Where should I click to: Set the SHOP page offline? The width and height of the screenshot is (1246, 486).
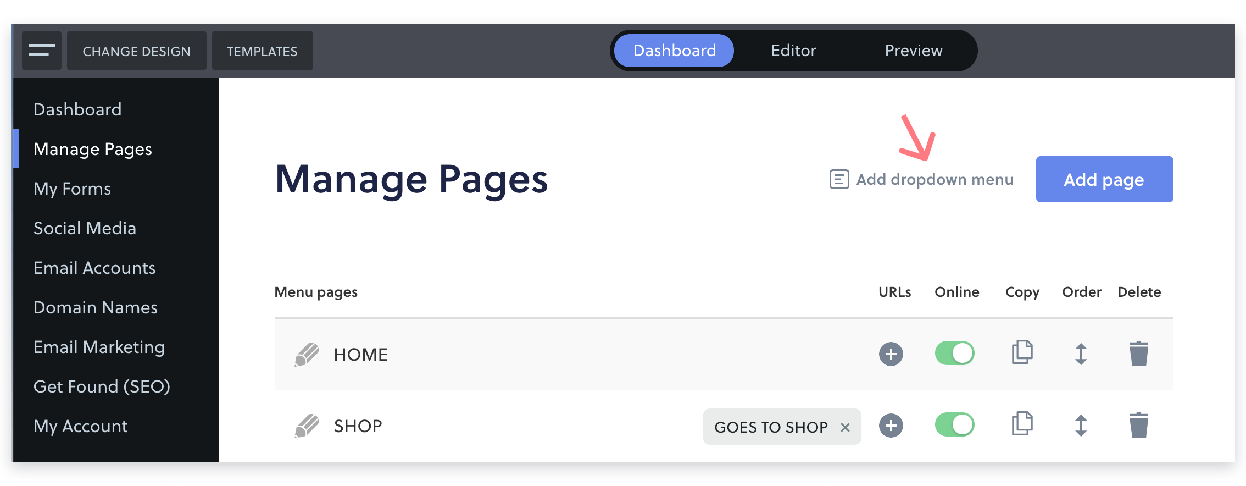(x=955, y=424)
